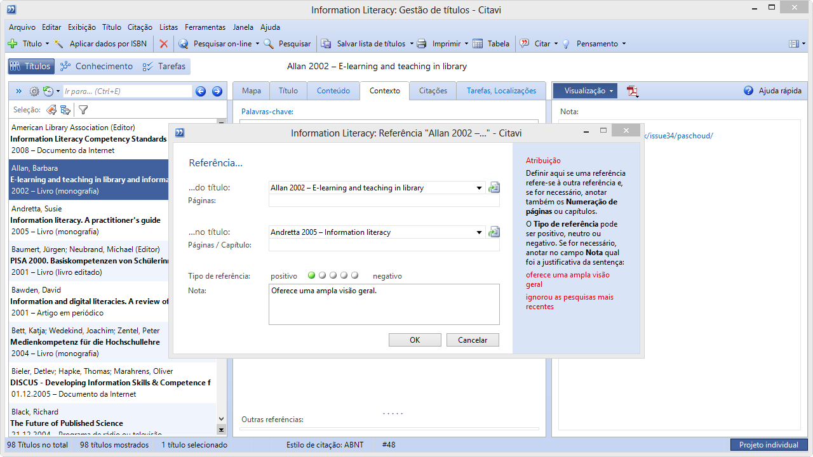Screen dimensions: 813x457
Task: Apply data by ISBN wand icon
Action: [x=59, y=44]
